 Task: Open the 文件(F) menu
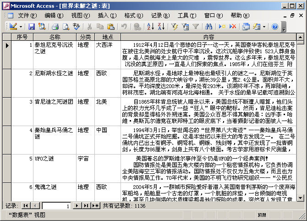coord(27,15)
